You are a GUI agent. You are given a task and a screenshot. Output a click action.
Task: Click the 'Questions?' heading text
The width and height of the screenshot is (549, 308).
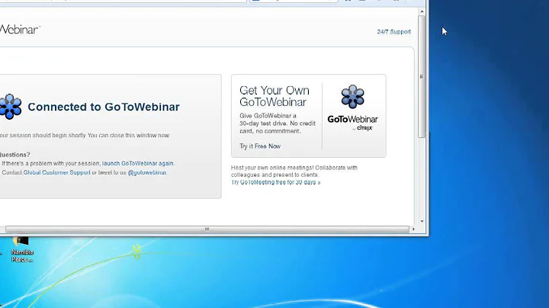pos(14,155)
